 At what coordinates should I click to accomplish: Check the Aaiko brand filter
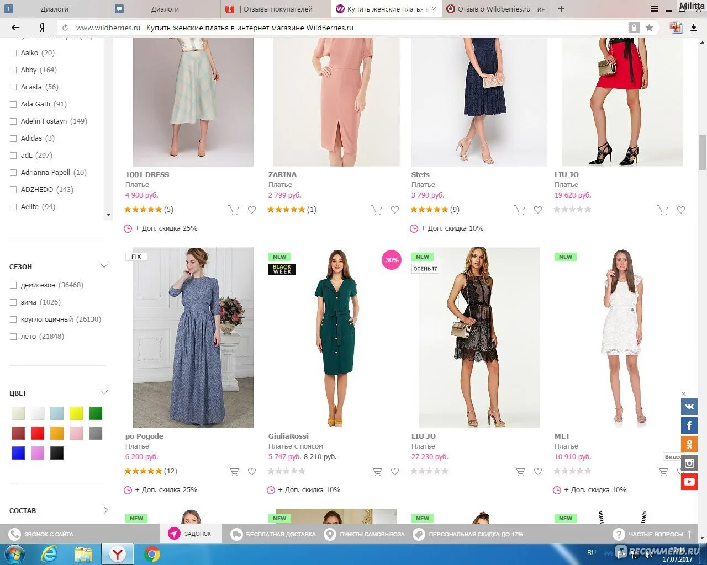pos(13,53)
